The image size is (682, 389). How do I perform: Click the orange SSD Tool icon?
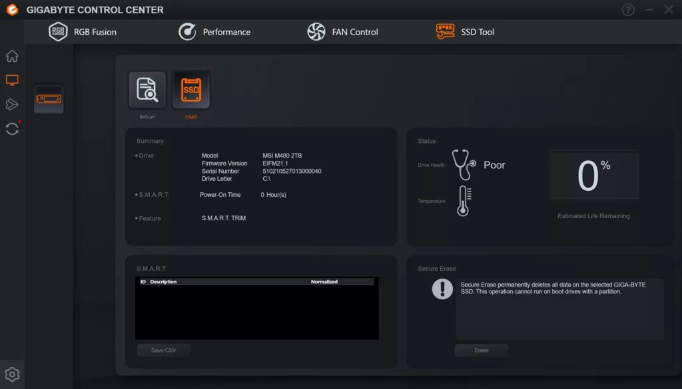click(x=445, y=32)
